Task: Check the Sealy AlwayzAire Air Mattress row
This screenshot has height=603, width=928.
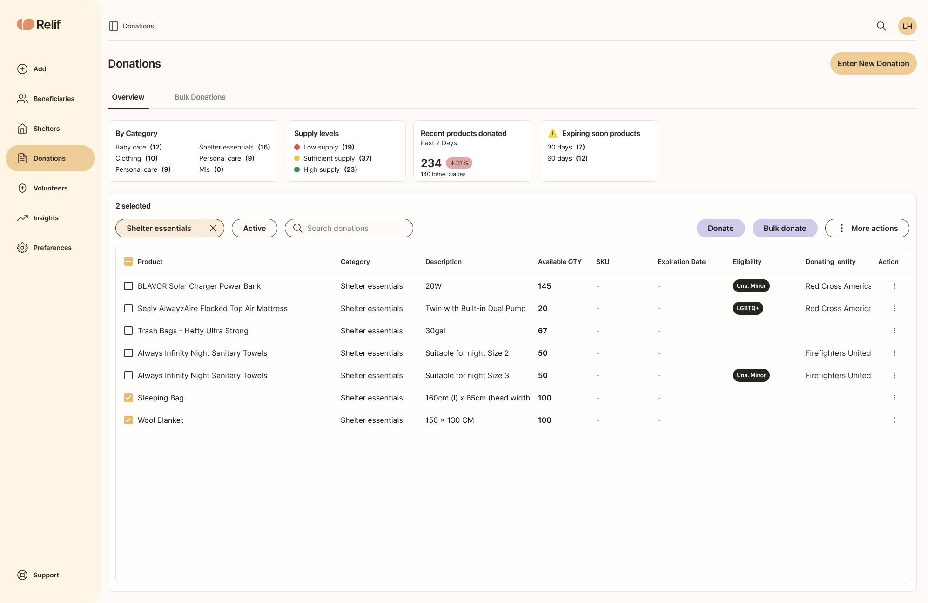Action: coord(128,308)
